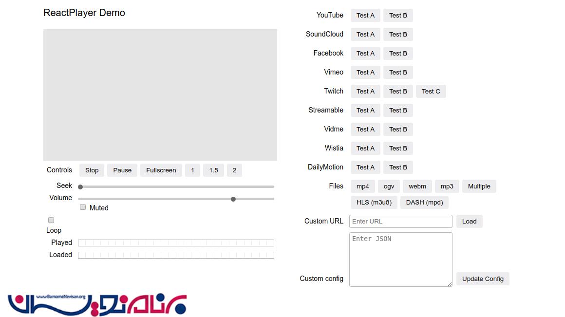Click the Played progress bar
Viewport: 565px width, 317px height.
[176, 243]
